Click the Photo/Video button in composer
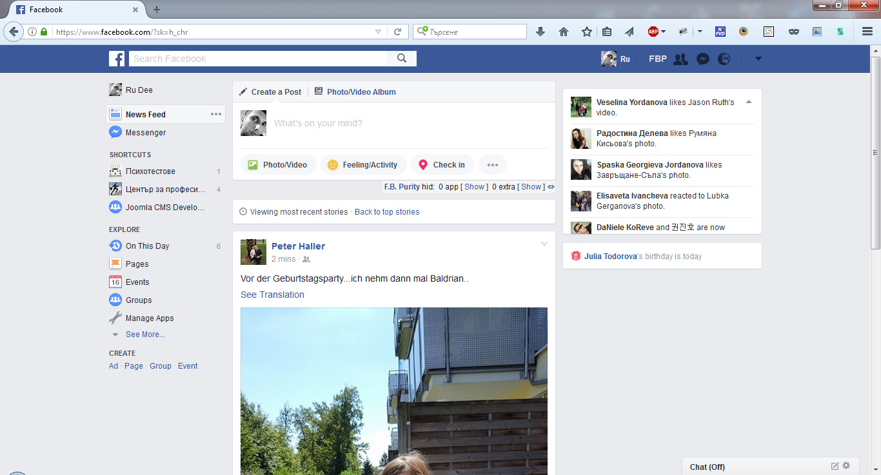The height and width of the screenshot is (475, 881). (279, 165)
